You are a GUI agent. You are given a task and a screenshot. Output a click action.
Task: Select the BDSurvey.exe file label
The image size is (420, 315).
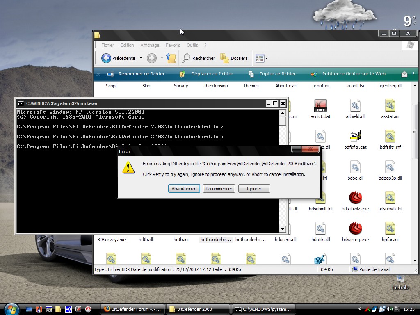coord(112,240)
